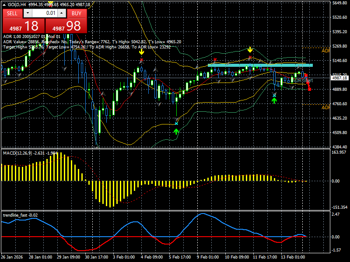The height and width of the screenshot is (262, 350).
Task: Select the red X marker under 4 Feb arrow
Action: tap(141, 60)
